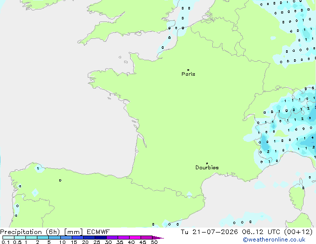
Task: Click the legend value '25'
Action: pos(97,242)
